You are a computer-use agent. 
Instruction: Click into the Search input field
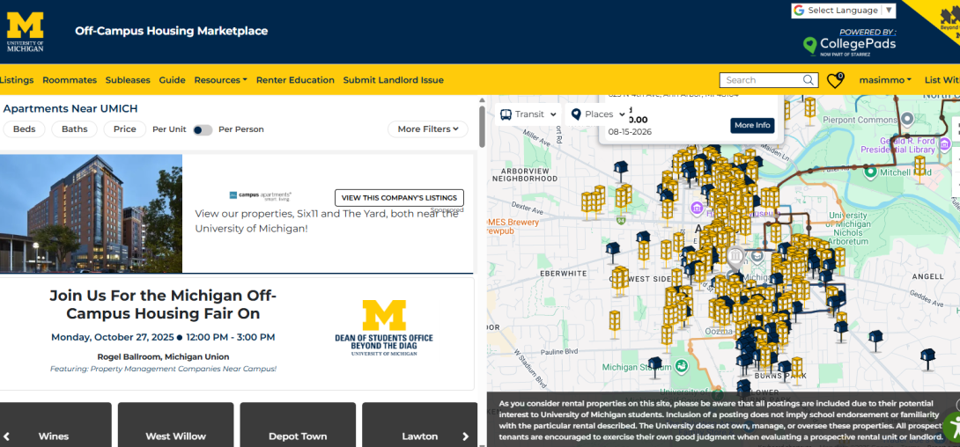click(x=762, y=80)
